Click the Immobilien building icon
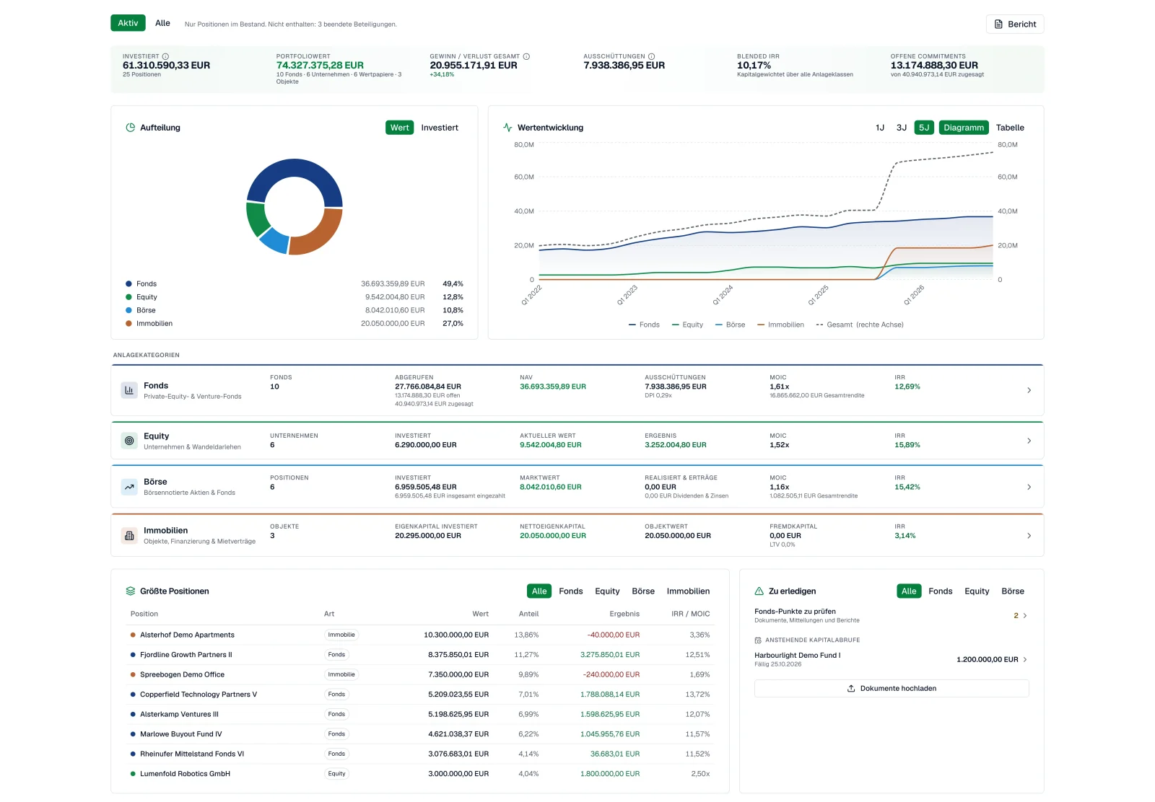 coord(129,536)
